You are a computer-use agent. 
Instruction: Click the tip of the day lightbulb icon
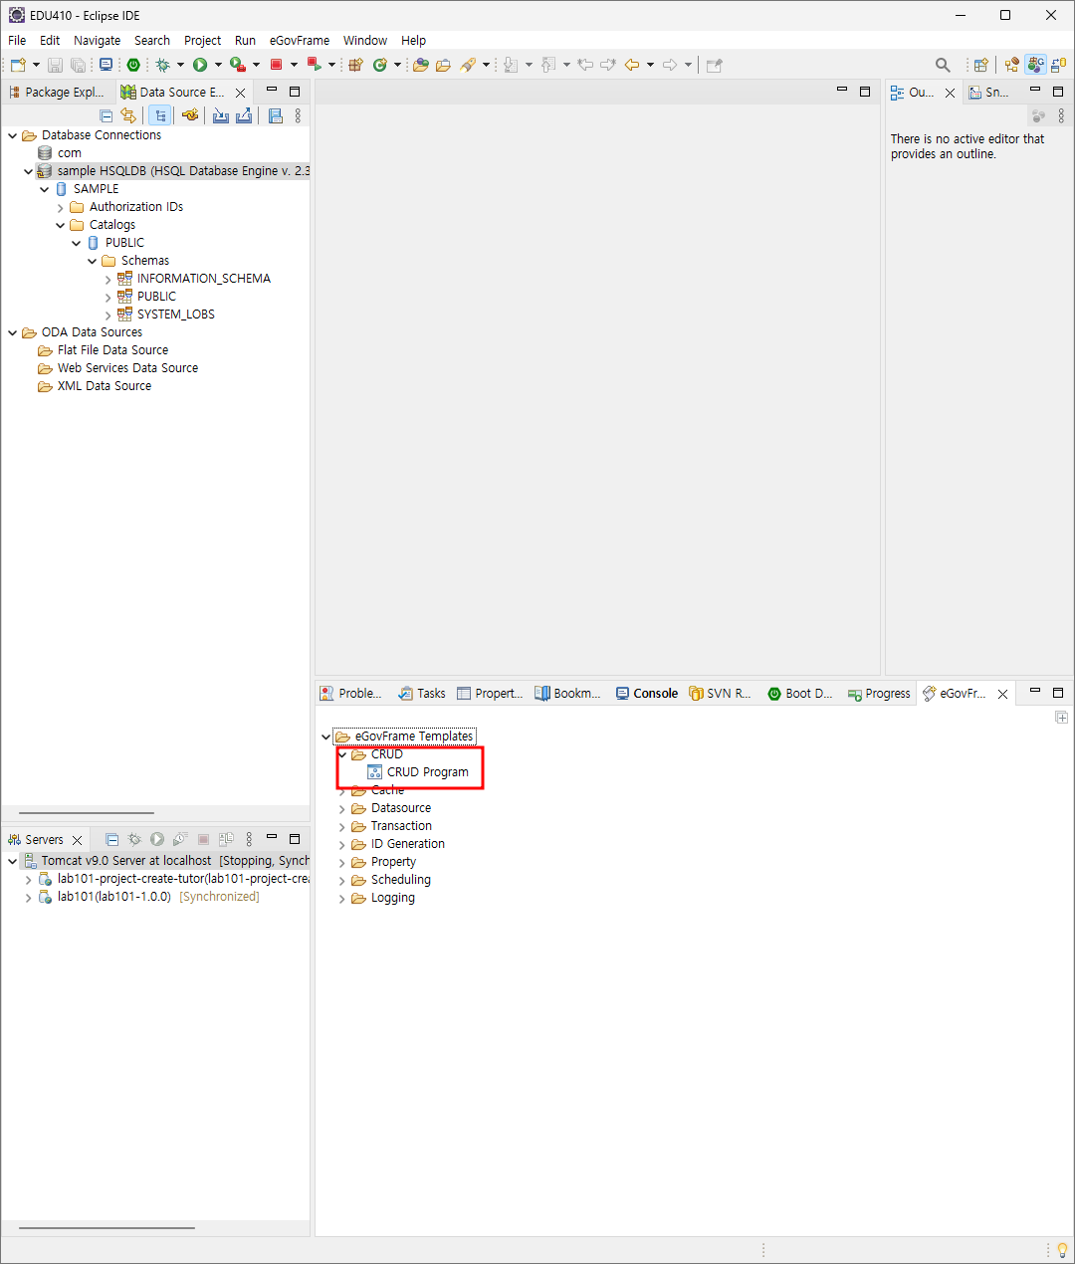coord(1062,1250)
